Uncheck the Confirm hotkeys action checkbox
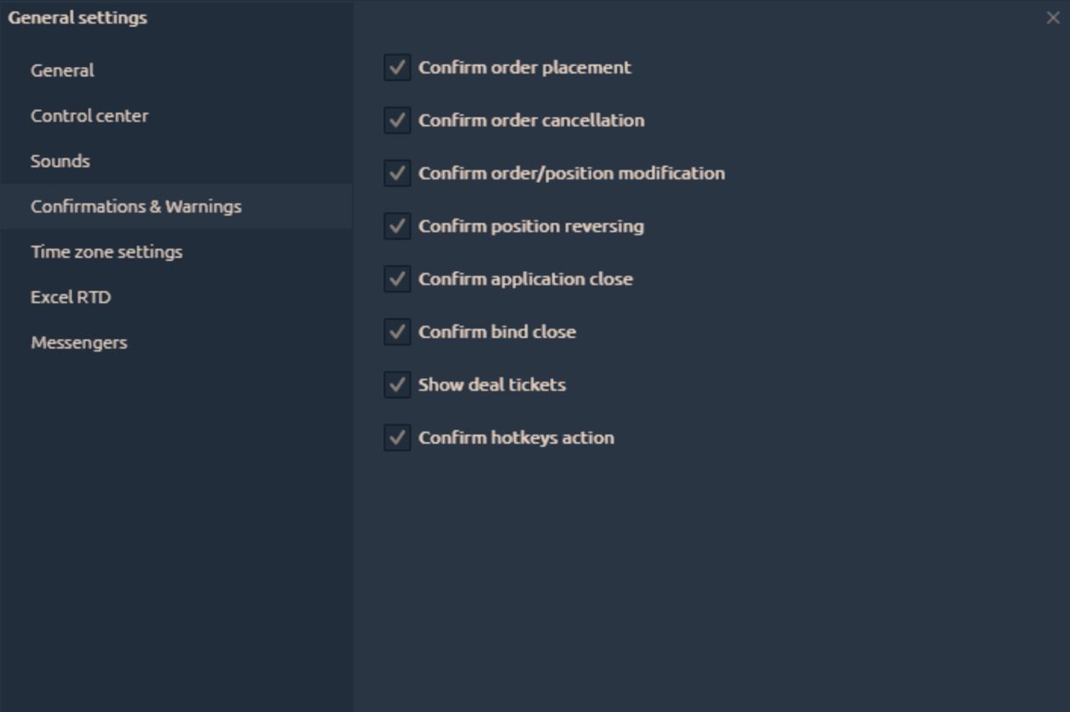The height and width of the screenshot is (712, 1070). [397, 437]
